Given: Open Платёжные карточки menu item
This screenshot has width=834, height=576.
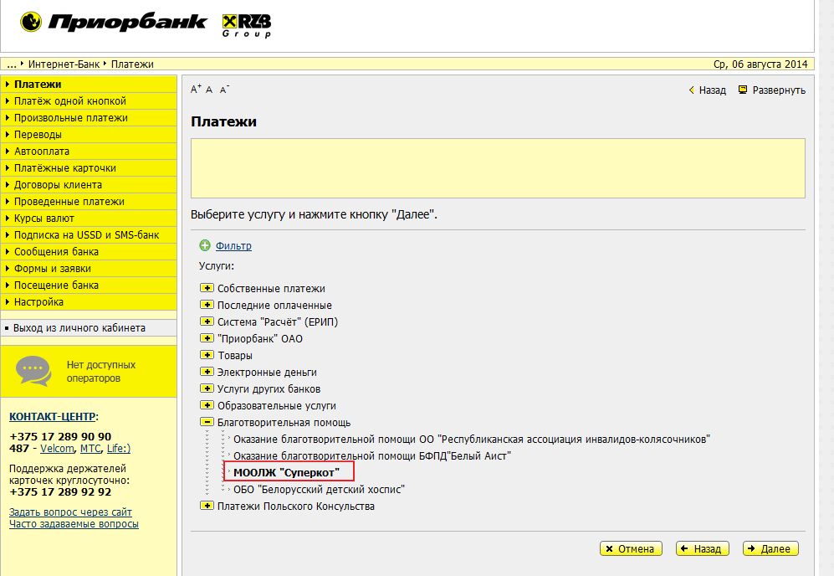Looking at the screenshot, I should coord(89,168).
